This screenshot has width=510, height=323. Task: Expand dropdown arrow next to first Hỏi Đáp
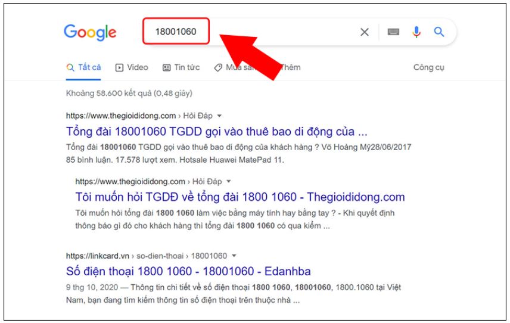tap(219, 116)
